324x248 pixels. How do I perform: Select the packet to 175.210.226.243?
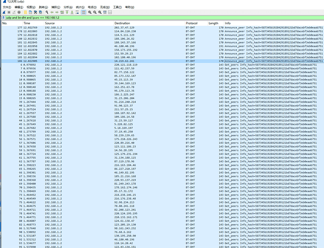tap(163, 139)
